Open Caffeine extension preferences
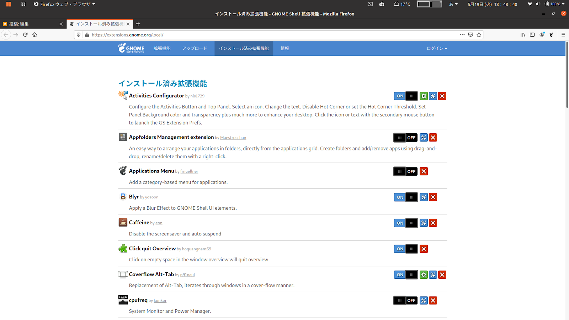Image resolution: width=569 pixels, height=320 pixels. [424, 223]
